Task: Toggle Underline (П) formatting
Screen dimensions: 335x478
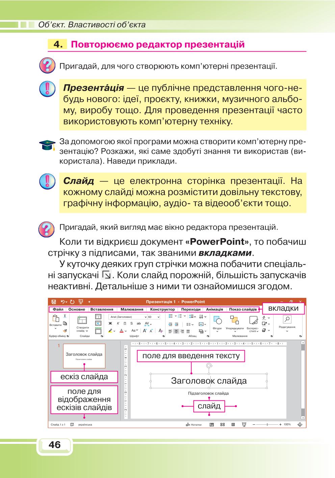Action: pos(125,324)
